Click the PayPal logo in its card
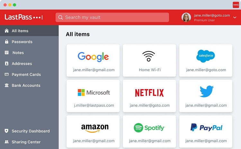The image size is (241, 149). tap(206, 128)
